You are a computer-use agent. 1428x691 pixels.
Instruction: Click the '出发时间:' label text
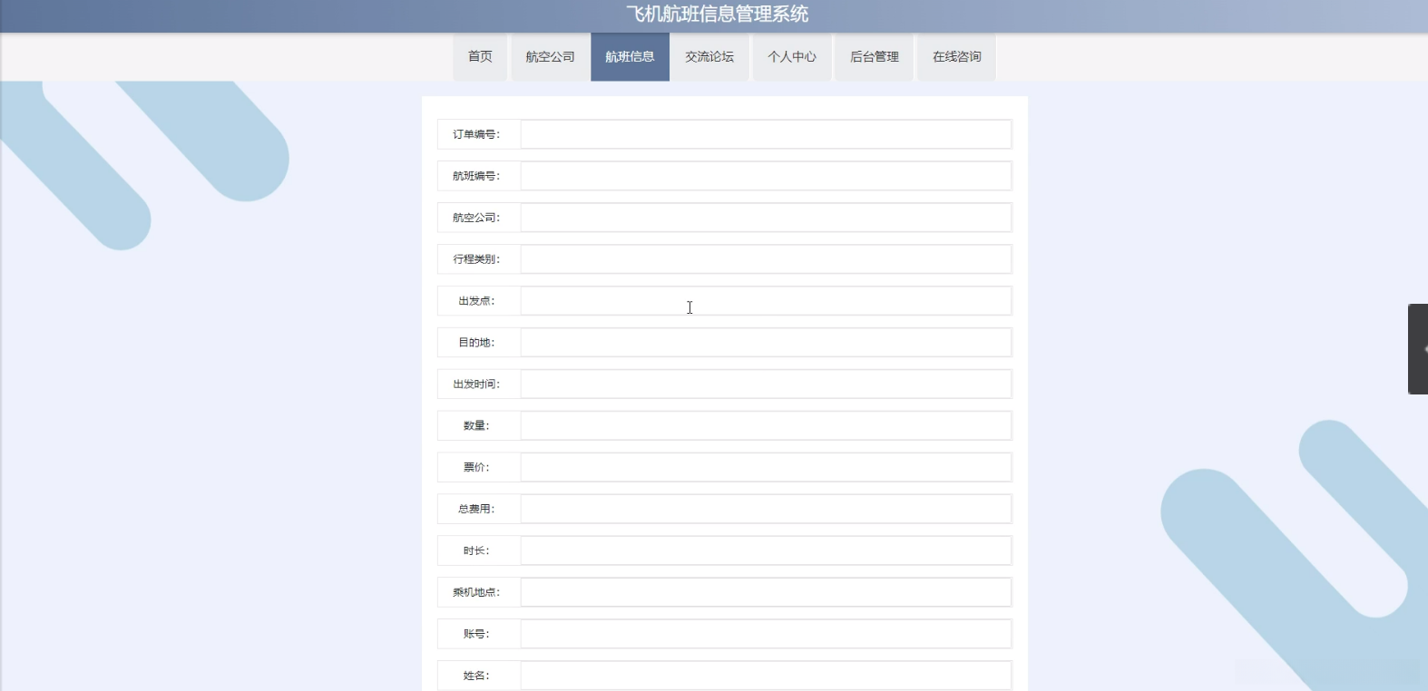pos(476,384)
